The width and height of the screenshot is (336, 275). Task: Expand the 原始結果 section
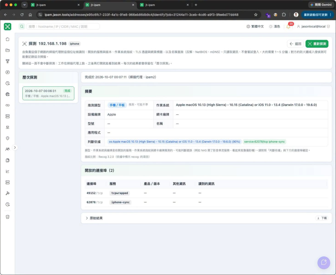tap(94, 218)
